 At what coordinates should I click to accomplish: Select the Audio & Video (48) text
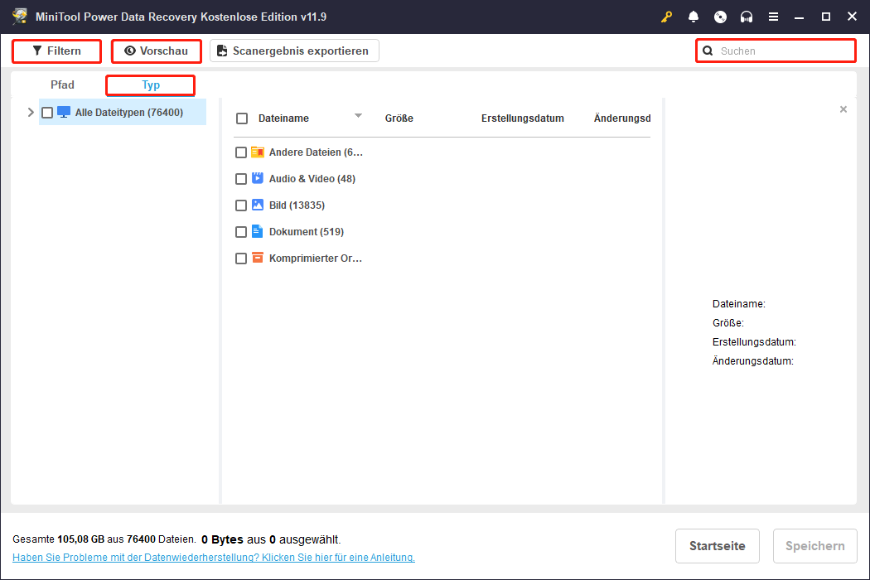(312, 179)
